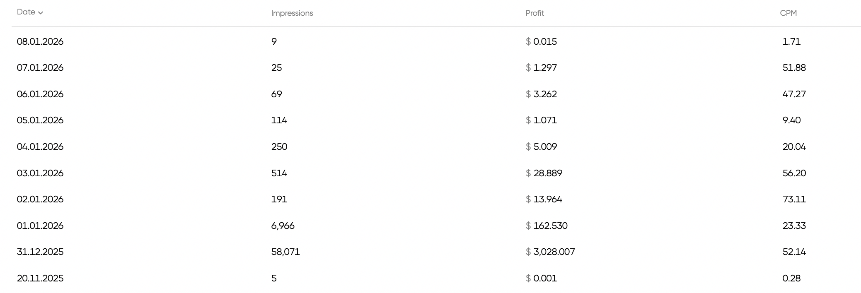Click the profit value $ 28.889
Screen dimensions: 861x293
tap(544, 173)
